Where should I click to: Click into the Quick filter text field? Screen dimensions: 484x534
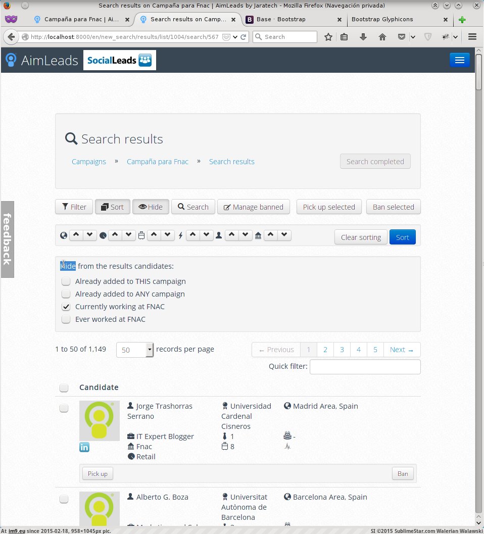[365, 367]
